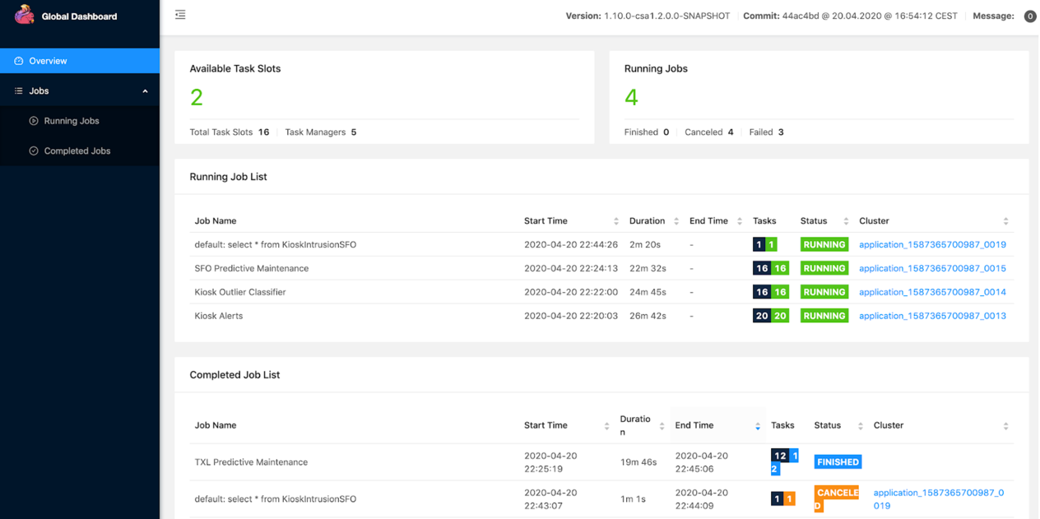Click the Cluster column sort icon
Viewport: 1040px width, 519px height.
(x=1005, y=220)
